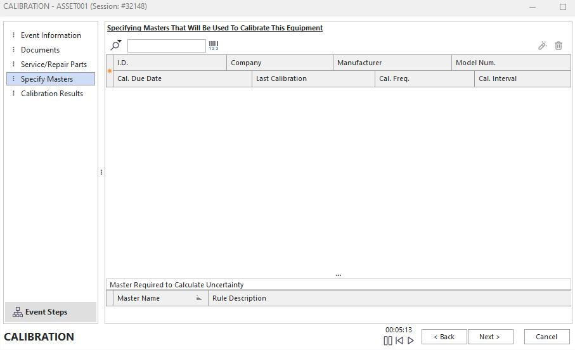This screenshot has height=350, width=575.
Task: Click the orange new-row asterisk marker
Action: pos(109,71)
